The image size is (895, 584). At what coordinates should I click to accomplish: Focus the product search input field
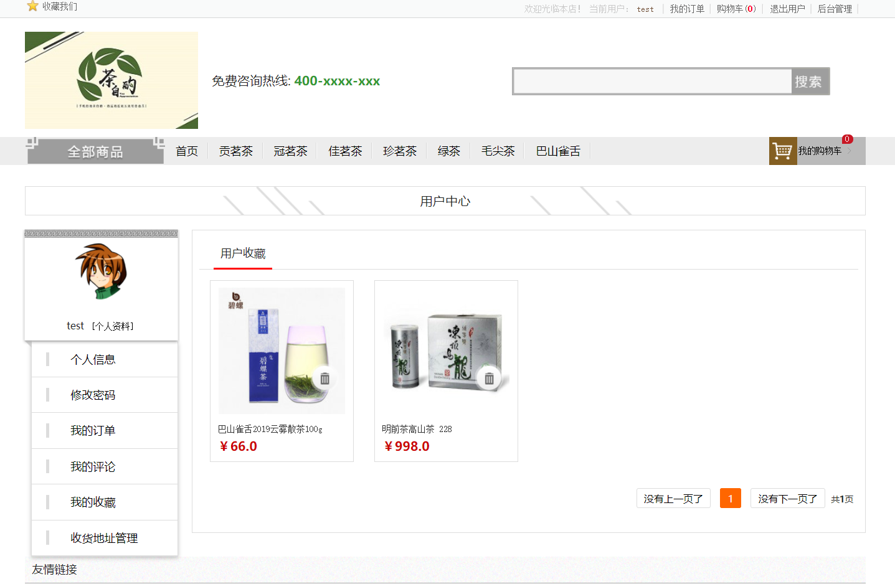click(652, 81)
